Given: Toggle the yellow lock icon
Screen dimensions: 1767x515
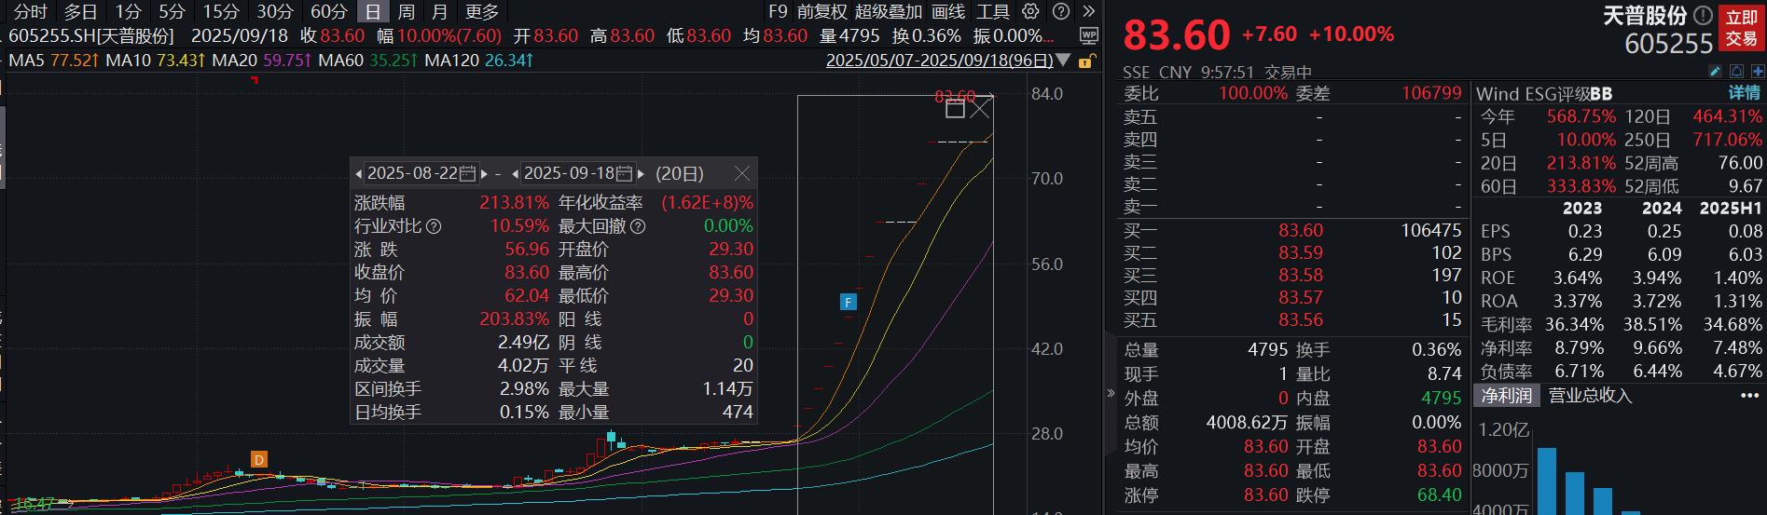Looking at the screenshot, I should (x=1085, y=61).
